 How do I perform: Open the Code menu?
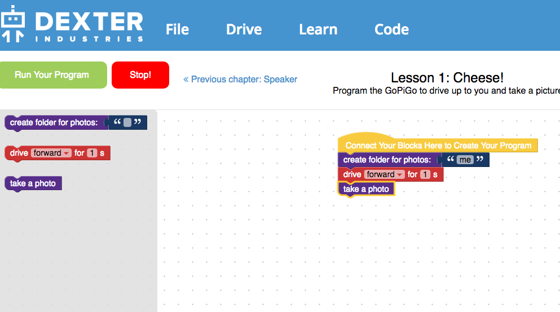391,29
